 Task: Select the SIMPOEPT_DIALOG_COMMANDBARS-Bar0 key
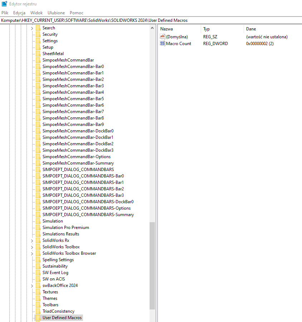tap(83, 176)
